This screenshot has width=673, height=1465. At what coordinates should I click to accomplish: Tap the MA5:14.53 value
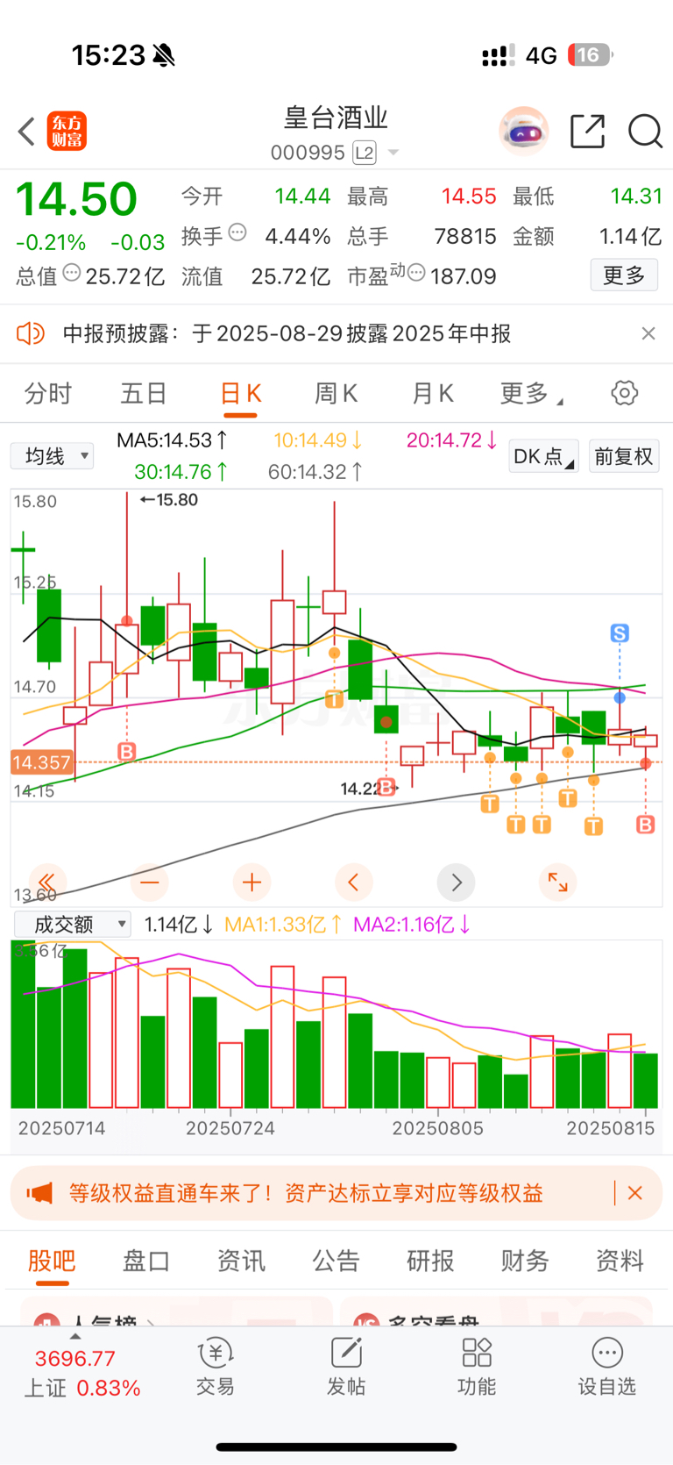tap(172, 440)
